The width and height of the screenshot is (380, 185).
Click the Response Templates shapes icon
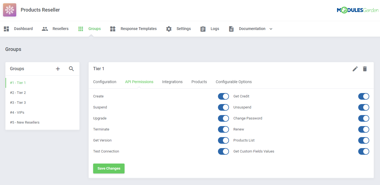pyautogui.click(x=113, y=29)
